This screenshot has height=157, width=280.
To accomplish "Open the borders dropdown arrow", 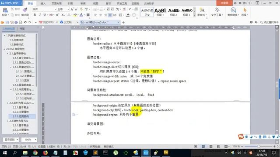I will click(x=137, y=15).
